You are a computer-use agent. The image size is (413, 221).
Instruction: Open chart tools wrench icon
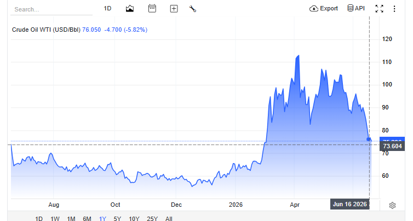[193, 9]
